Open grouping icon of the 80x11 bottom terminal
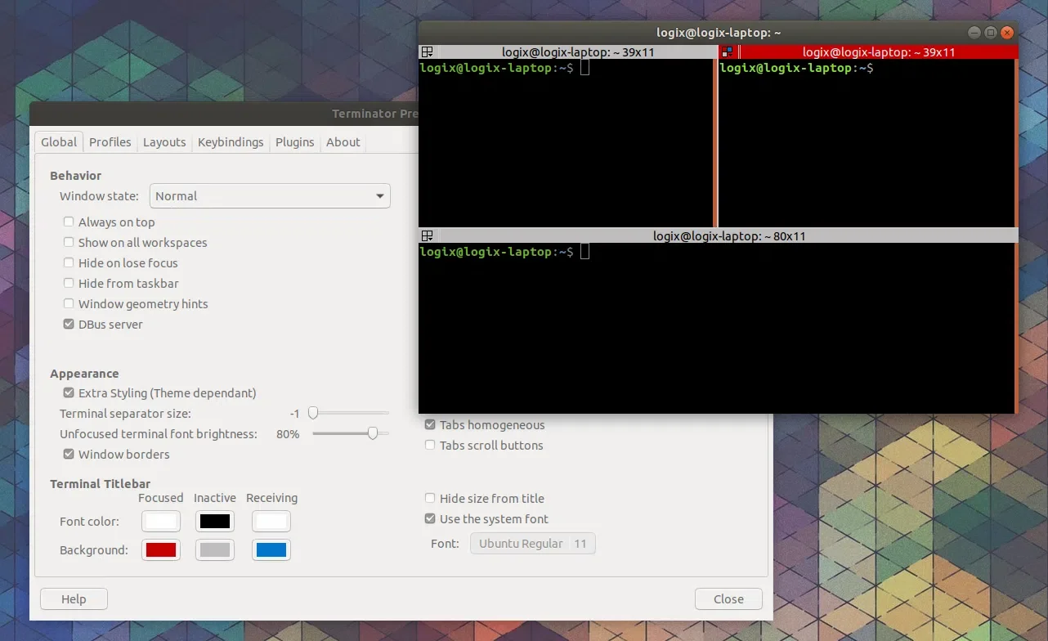 (x=427, y=236)
